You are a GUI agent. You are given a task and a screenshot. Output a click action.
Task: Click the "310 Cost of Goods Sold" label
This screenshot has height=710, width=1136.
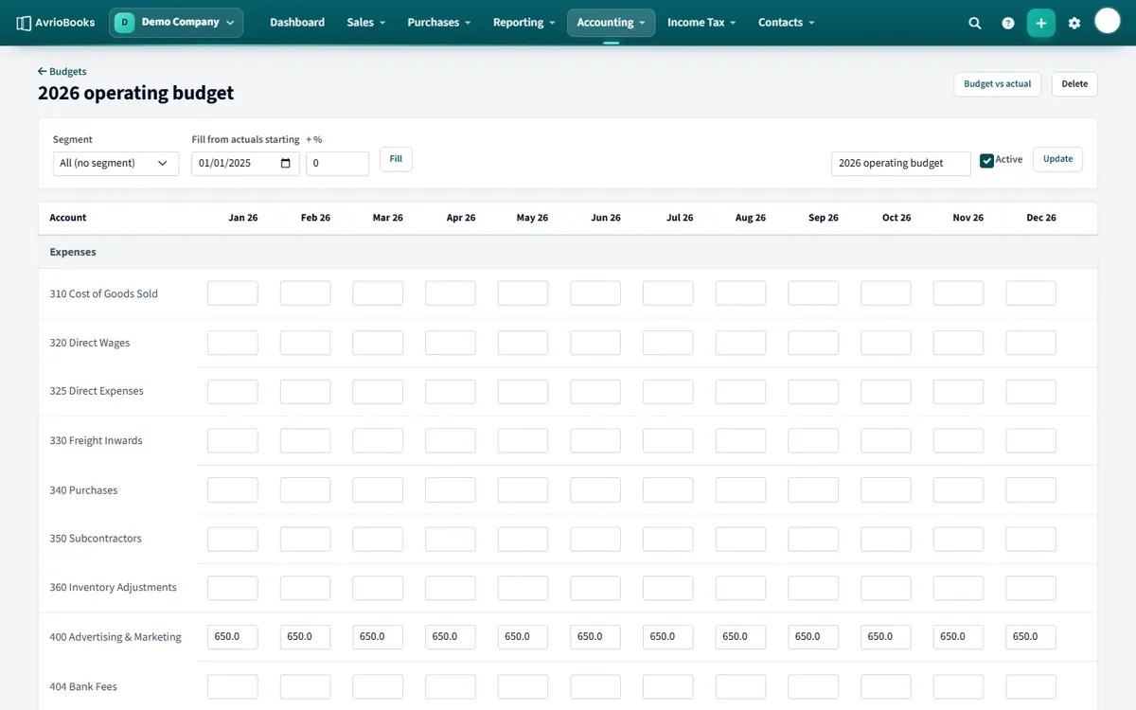pos(104,293)
